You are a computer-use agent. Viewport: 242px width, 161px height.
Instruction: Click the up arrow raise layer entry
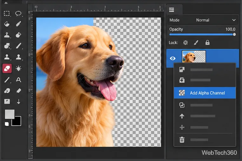point(205,116)
